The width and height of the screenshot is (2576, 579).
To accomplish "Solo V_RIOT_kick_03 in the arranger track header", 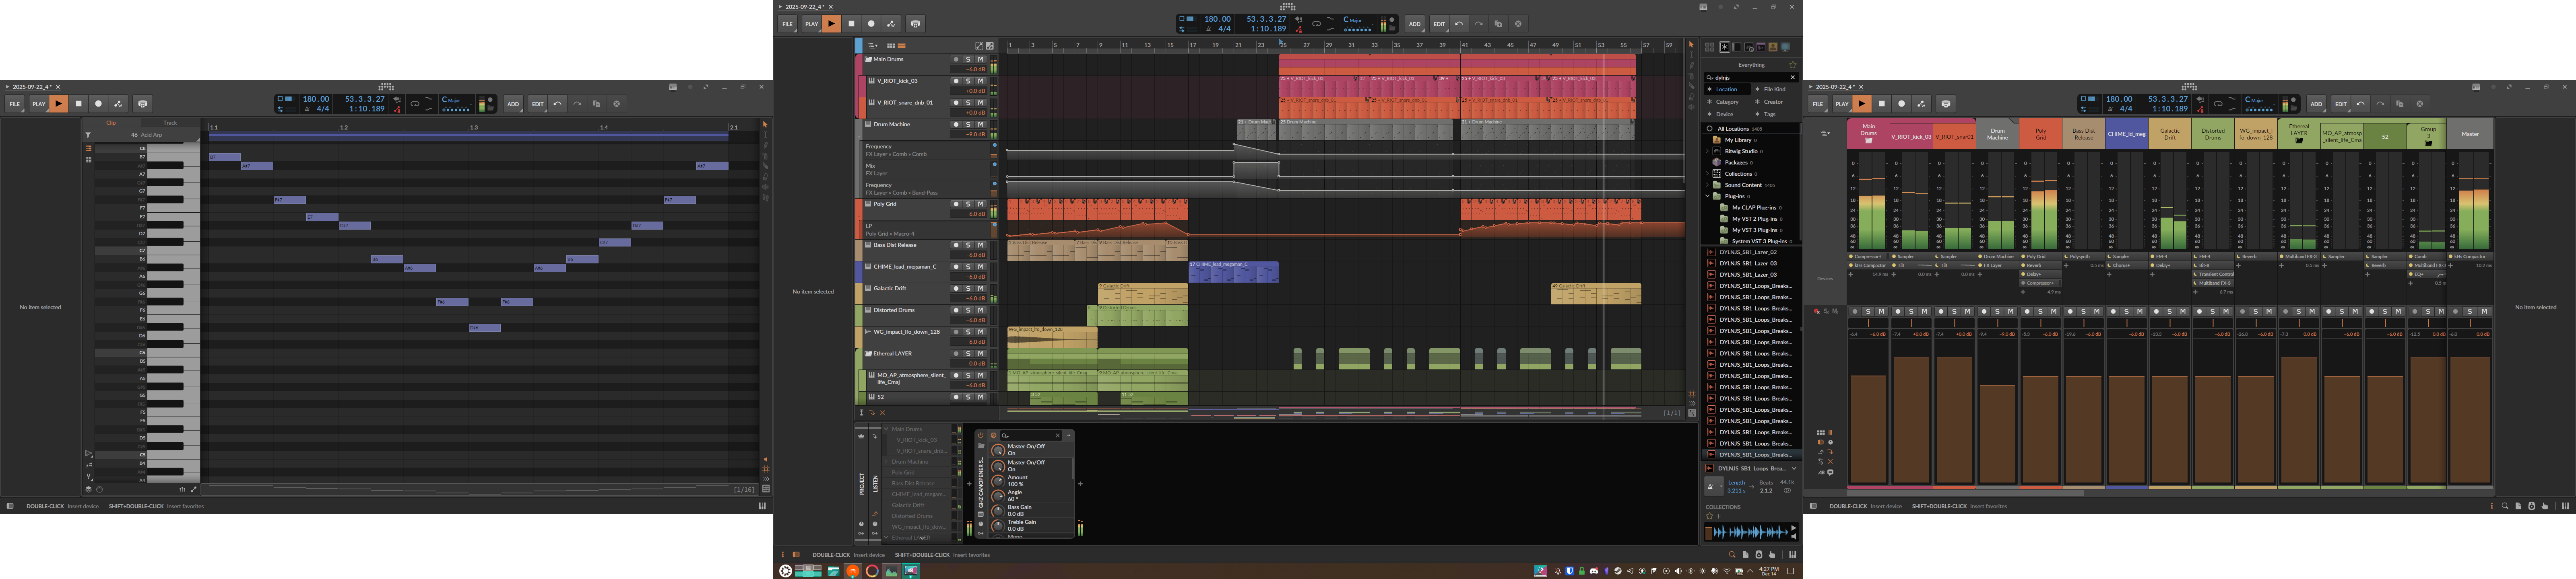I will (968, 81).
